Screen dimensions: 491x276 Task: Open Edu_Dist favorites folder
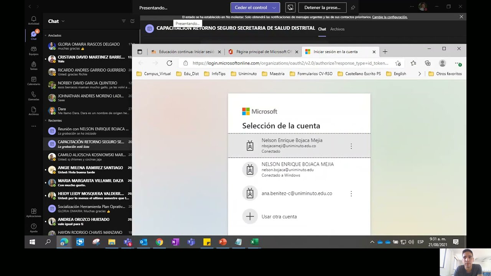click(x=188, y=74)
